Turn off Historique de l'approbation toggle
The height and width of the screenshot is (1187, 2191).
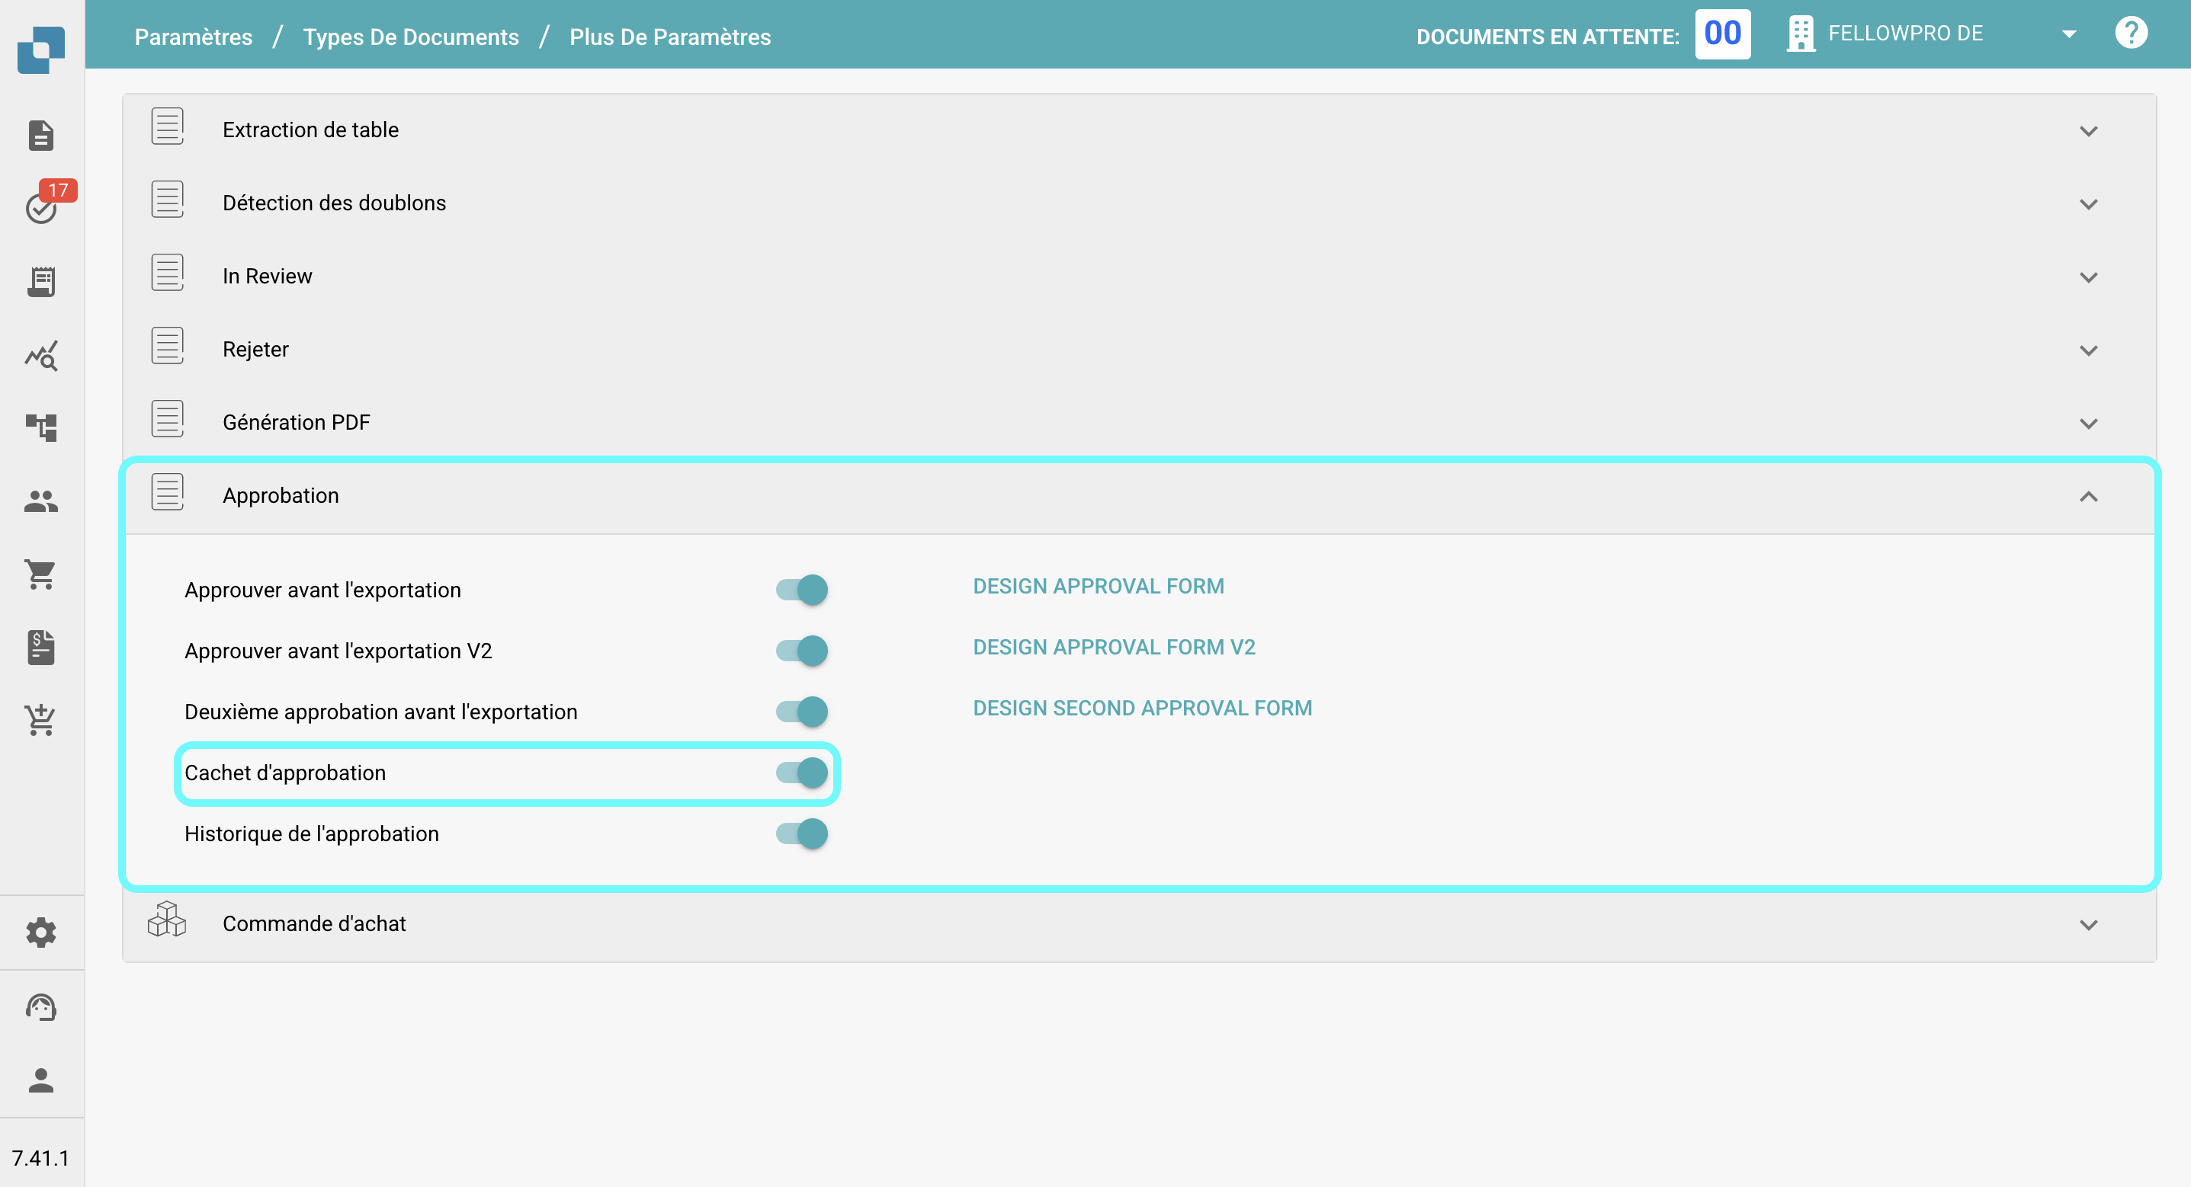click(801, 833)
